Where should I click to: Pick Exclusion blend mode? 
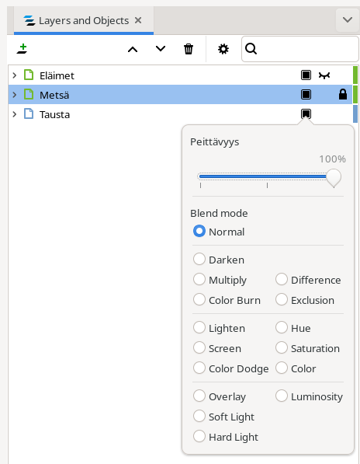[x=305, y=300]
